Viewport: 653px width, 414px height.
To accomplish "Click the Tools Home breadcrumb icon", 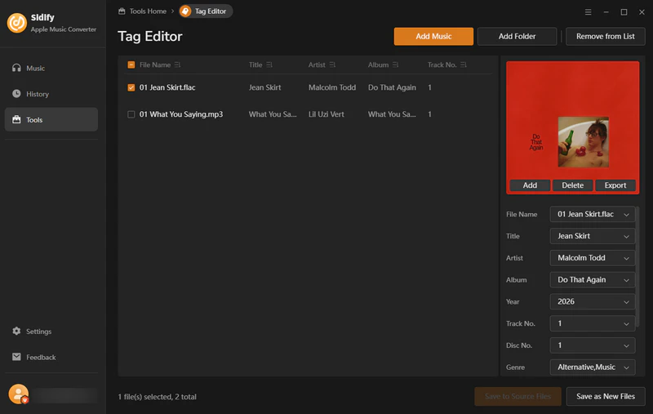I will click(x=122, y=11).
